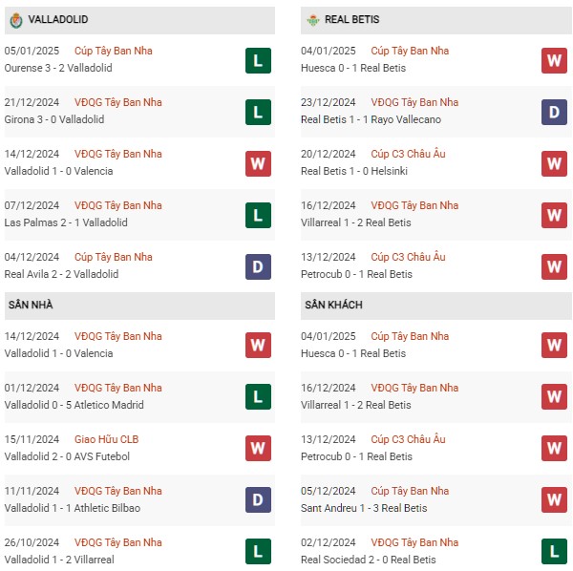This screenshot has height=571, width=573.
Task: Click the Valladolid club crest icon
Action: click(x=15, y=20)
